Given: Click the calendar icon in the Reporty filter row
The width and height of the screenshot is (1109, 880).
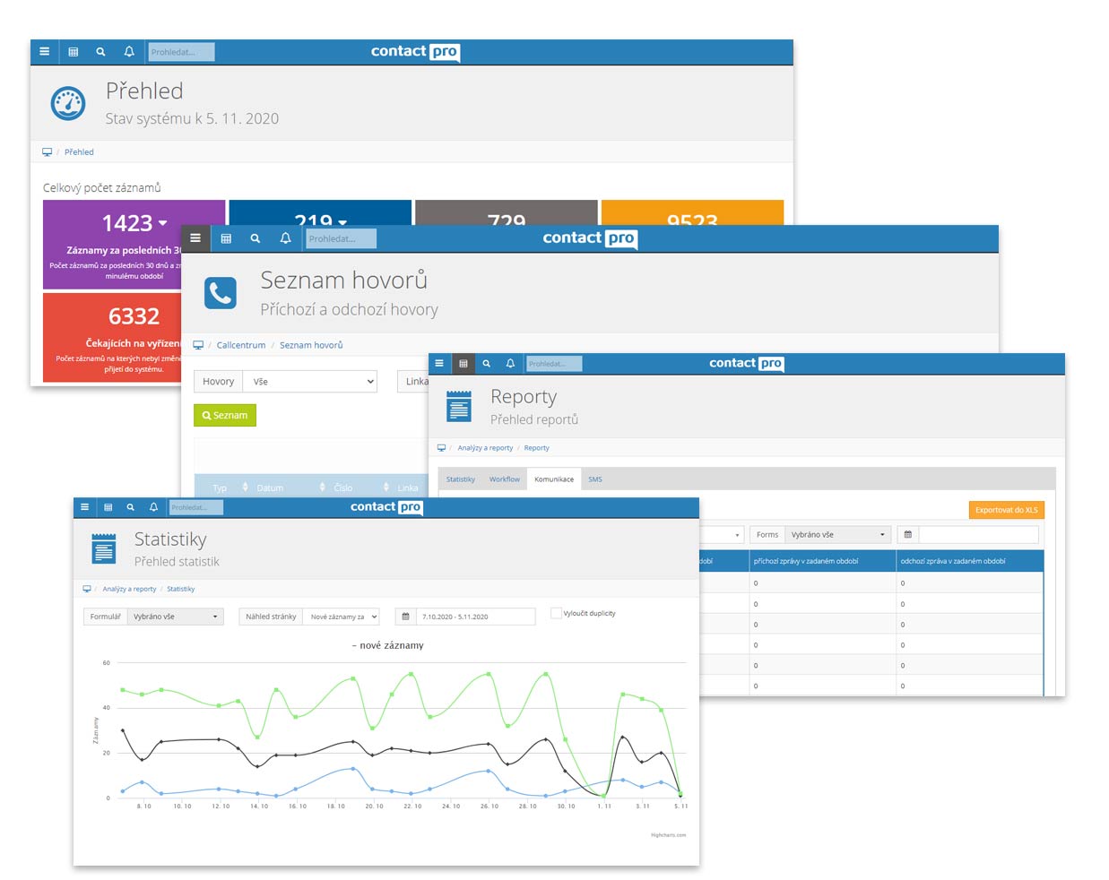Looking at the screenshot, I should click(x=908, y=533).
